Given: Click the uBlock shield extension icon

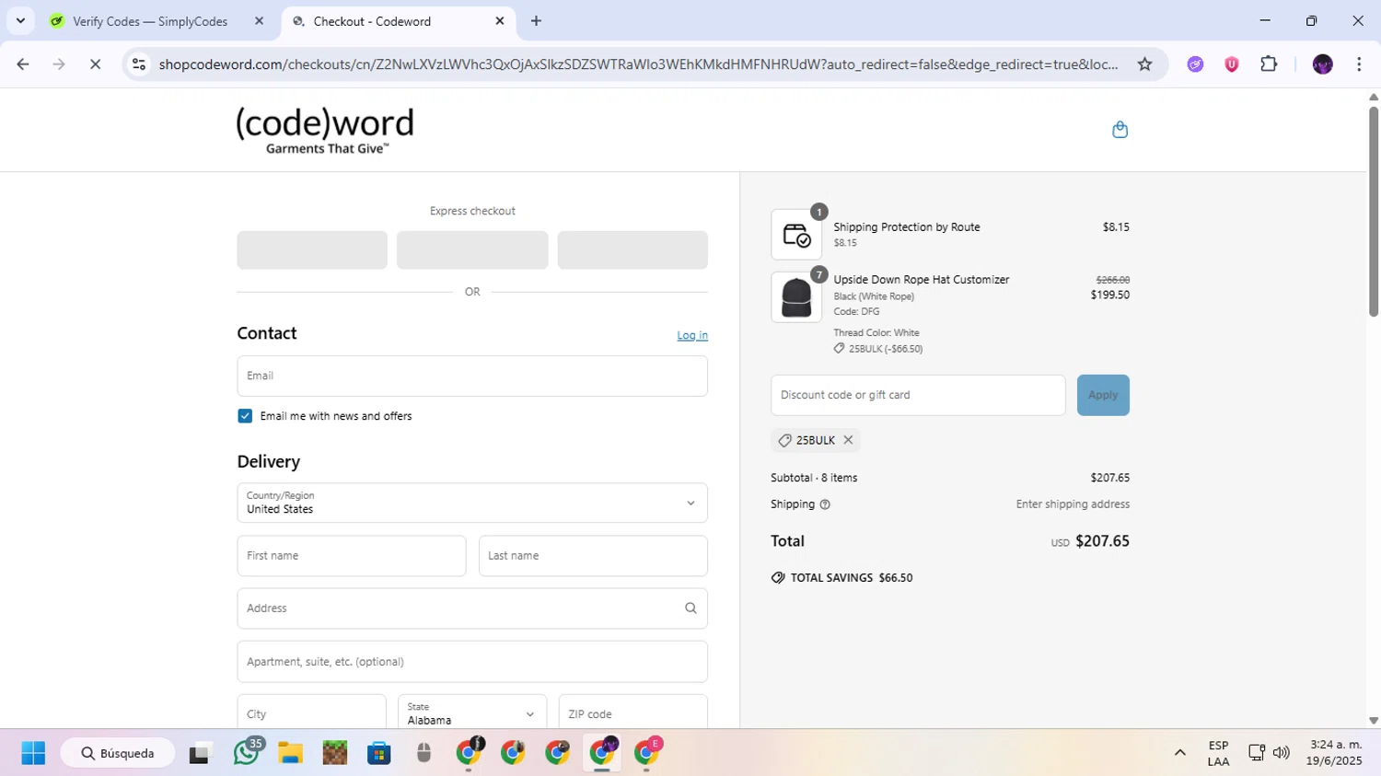Looking at the screenshot, I should (1232, 64).
